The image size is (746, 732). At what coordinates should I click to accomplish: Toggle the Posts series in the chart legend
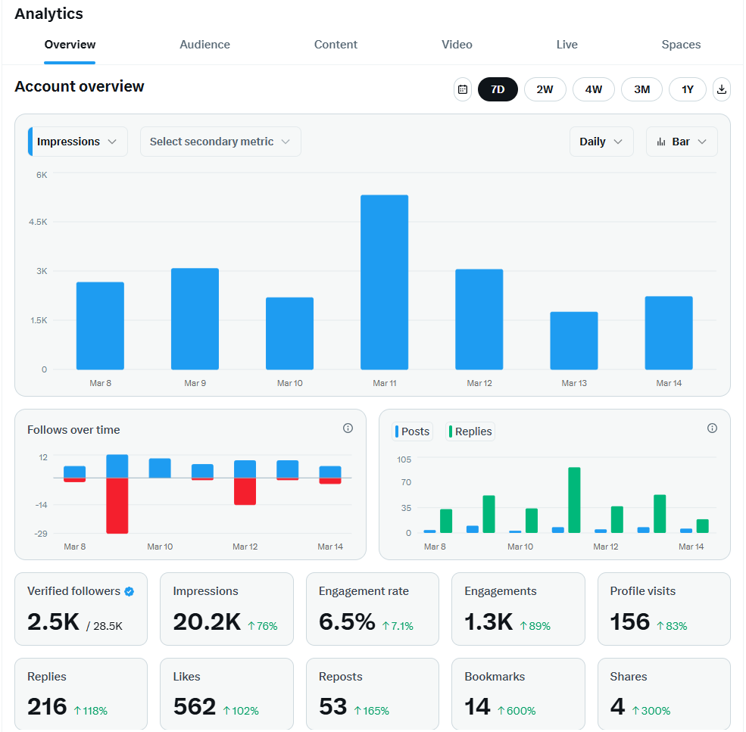tap(412, 431)
